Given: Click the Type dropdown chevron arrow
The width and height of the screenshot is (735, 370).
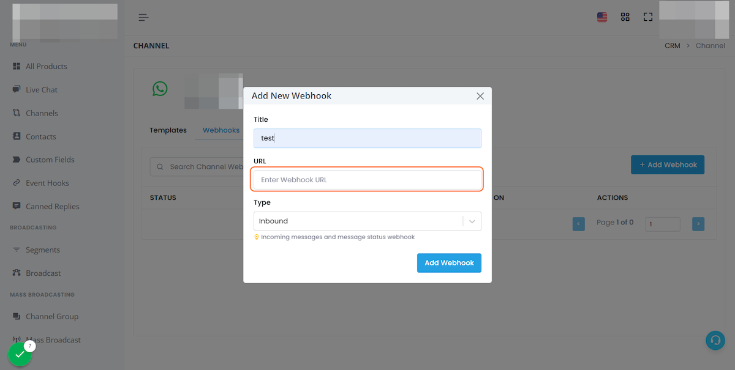Looking at the screenshot, I should click(x=472, y=221).
